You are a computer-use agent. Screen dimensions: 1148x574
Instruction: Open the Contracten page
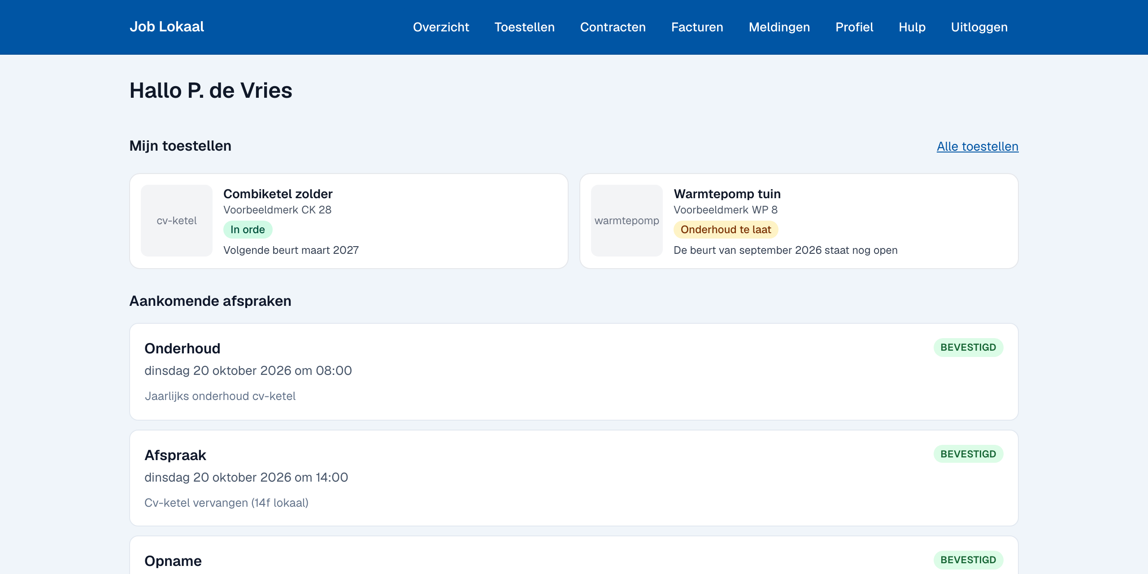click(x=613, y=27)
